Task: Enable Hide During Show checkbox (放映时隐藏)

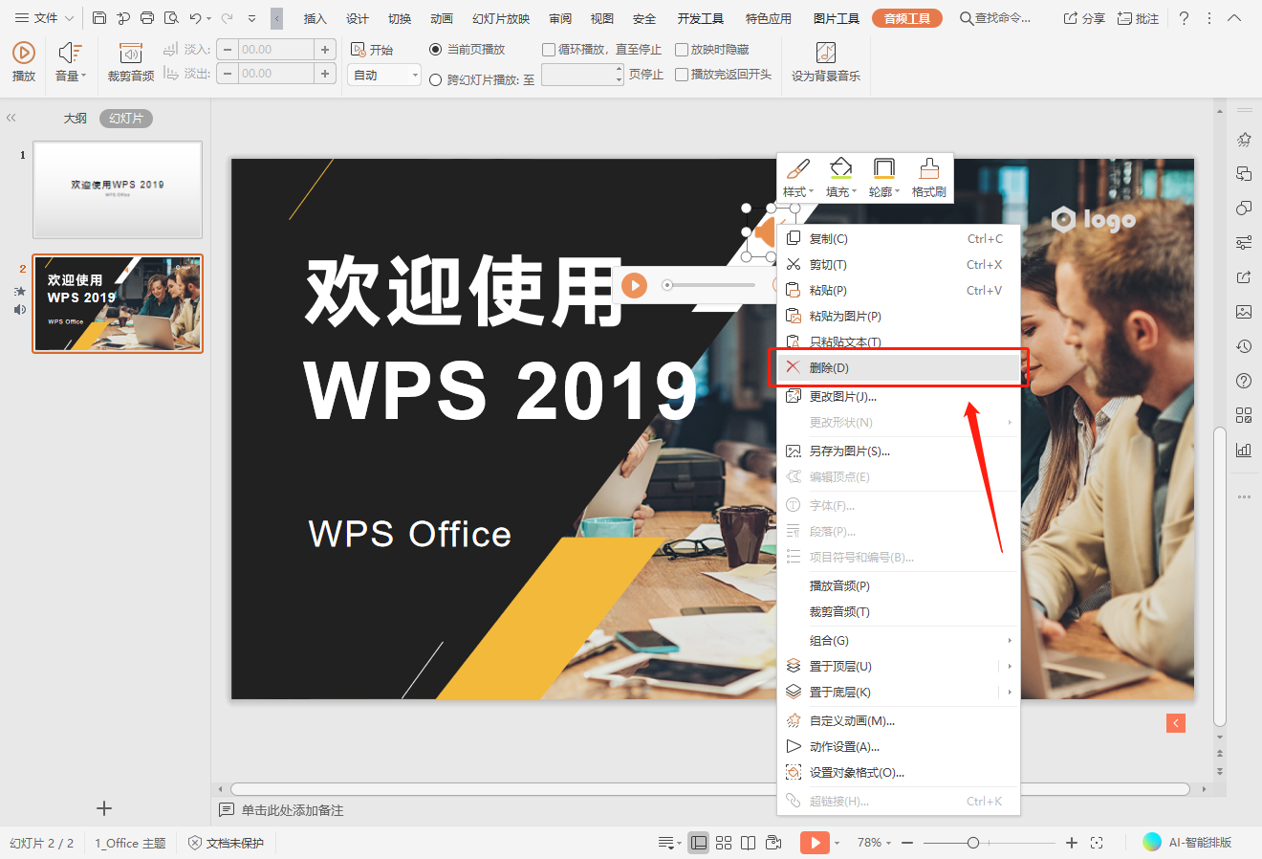Action: (x=682, y=50)
